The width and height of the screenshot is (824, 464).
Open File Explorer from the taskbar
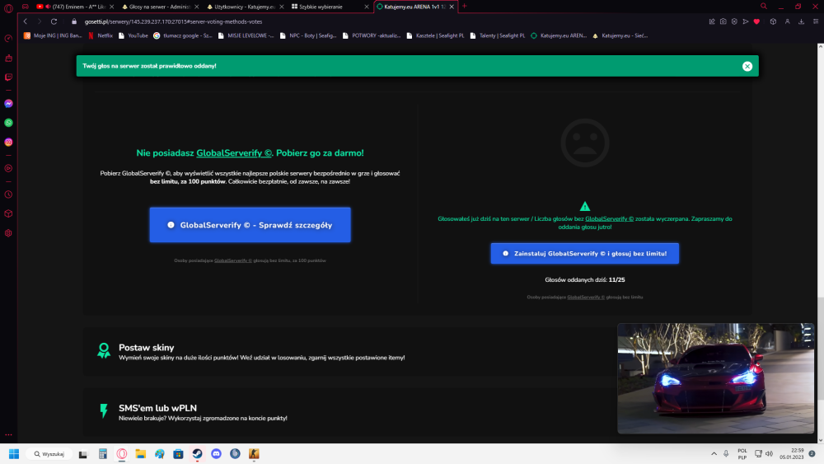coord(140,454)
